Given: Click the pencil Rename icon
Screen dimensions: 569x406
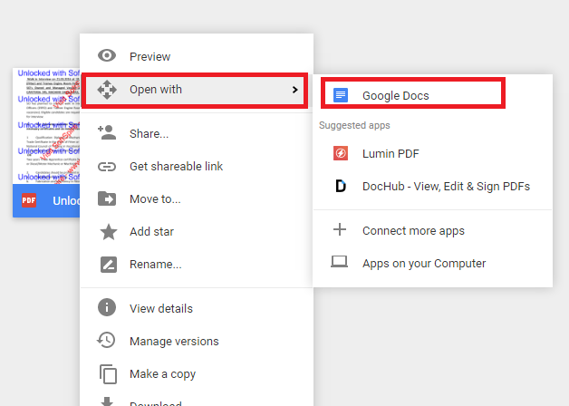Looking at the screenshot, I should 109,265.
